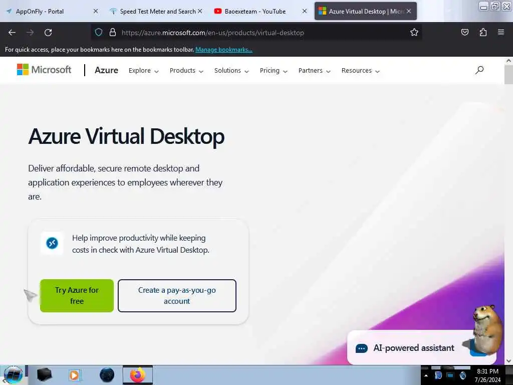Switch to the AppOnFly - Portal tab
Image resolution: width=513 pixels, height=385 pixels.
52,11
